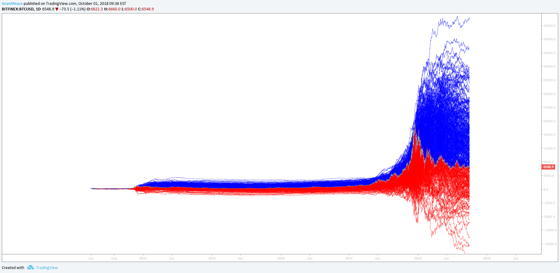Click the TradingView logo icon

point(30,267)
